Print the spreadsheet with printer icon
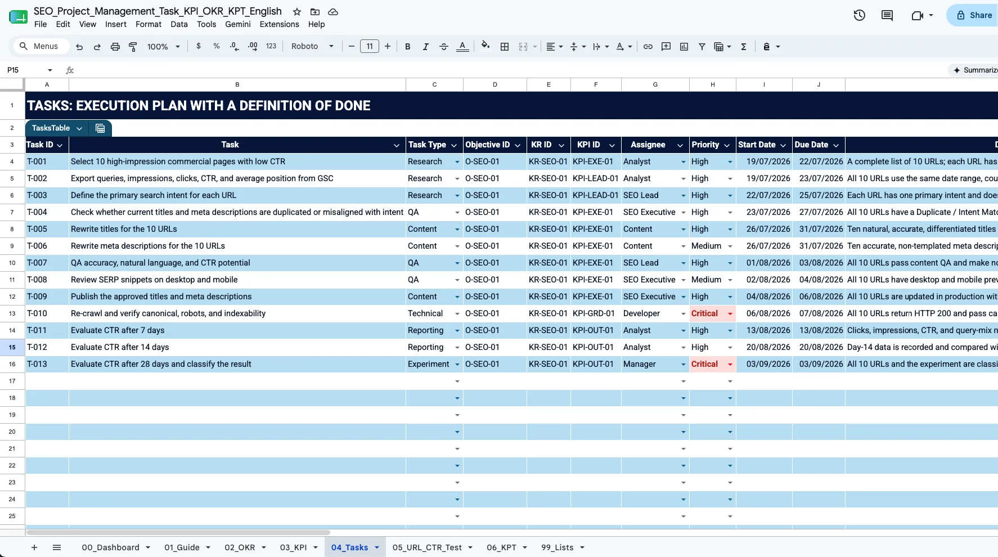 coord(115,47)
